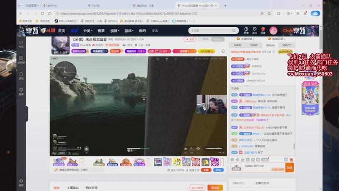Click the search magnifier in Douyu header
Viewport: 339px width, 191px height.
(x=234, y=31)
